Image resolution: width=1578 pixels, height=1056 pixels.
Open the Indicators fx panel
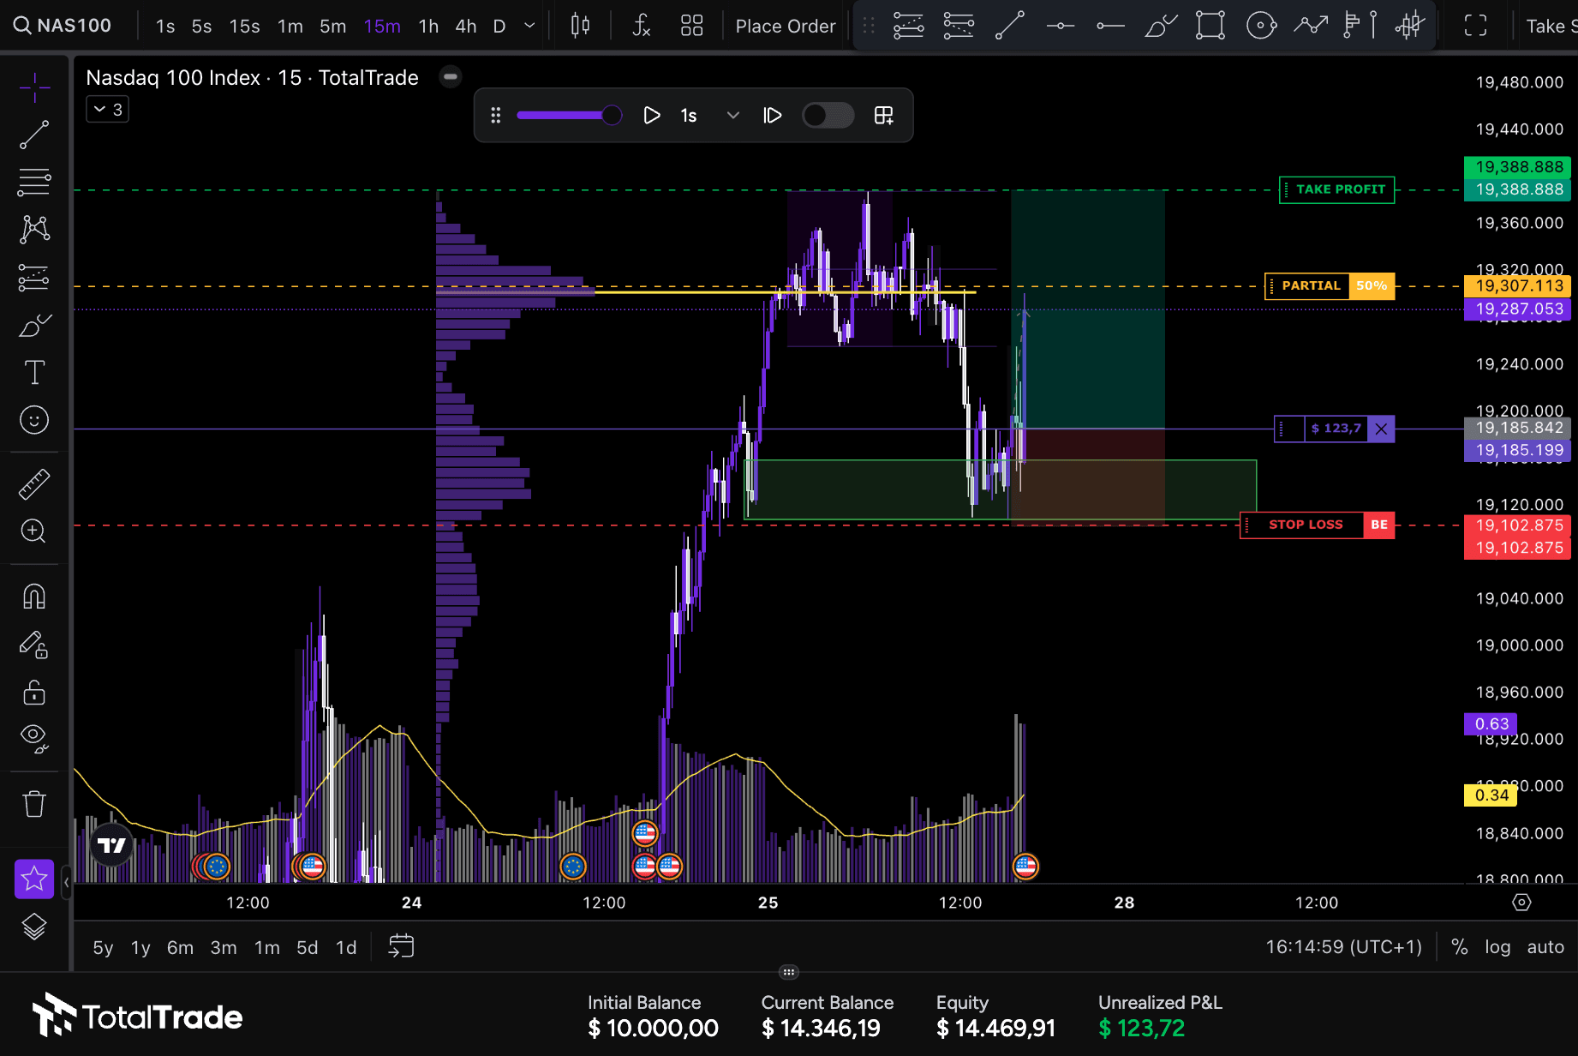tap(641, 26)
